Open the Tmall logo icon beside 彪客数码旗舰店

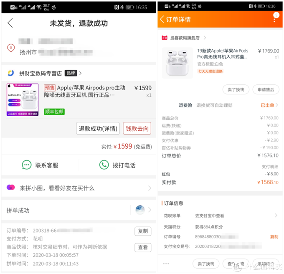point(165,38)
